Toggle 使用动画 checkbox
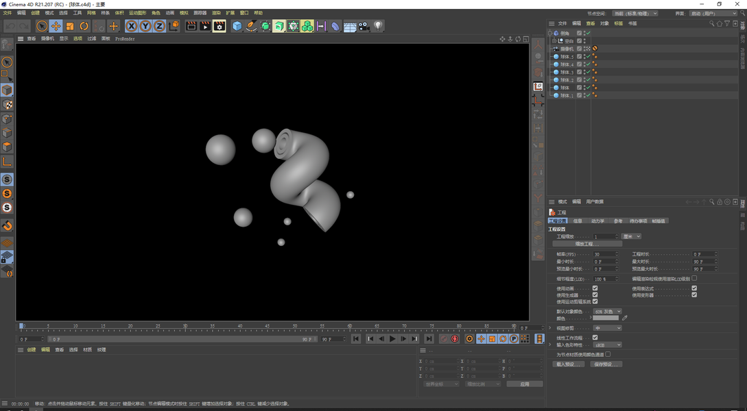This screenshot has width=747, height=411. coord(595,288)
